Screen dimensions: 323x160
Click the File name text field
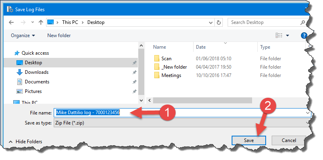click(182, 113)
